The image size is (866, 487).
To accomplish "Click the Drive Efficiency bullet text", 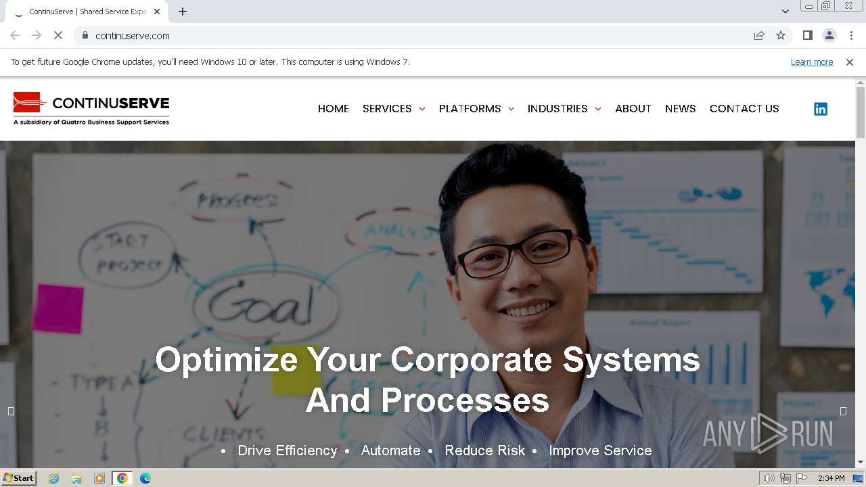I will (288, 450).
